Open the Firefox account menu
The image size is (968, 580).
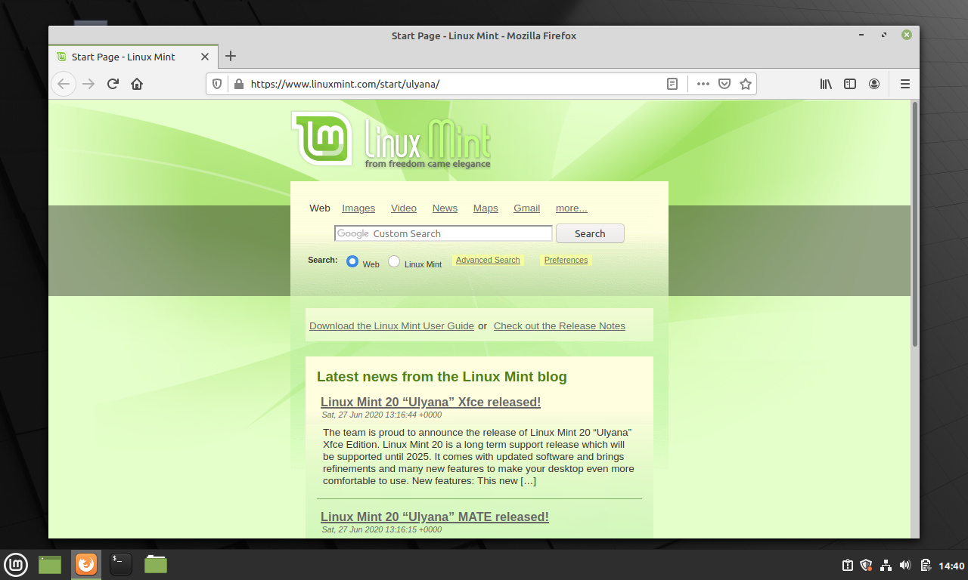tap(874, 84)
